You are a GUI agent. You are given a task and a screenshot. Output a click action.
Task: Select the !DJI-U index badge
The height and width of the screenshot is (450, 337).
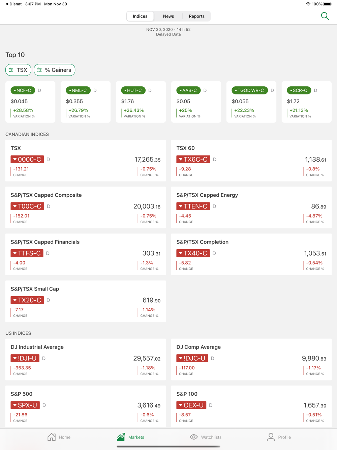coord(25,358)
